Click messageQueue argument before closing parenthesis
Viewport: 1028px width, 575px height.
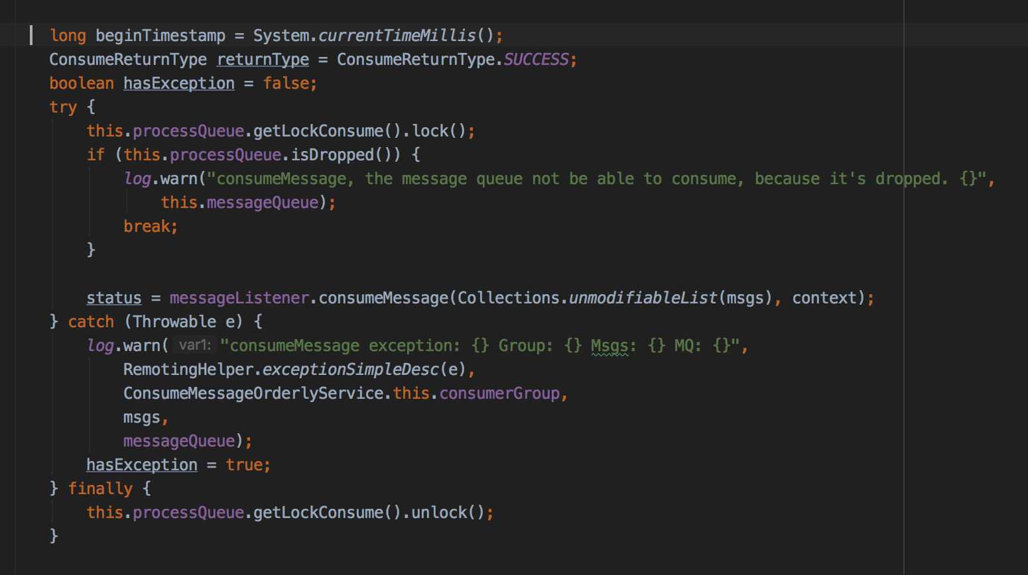(x=179, y=441)
